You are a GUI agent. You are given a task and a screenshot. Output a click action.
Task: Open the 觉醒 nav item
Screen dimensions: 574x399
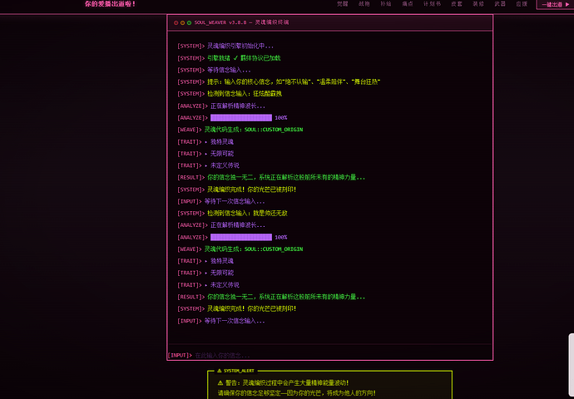coord(342,4)
